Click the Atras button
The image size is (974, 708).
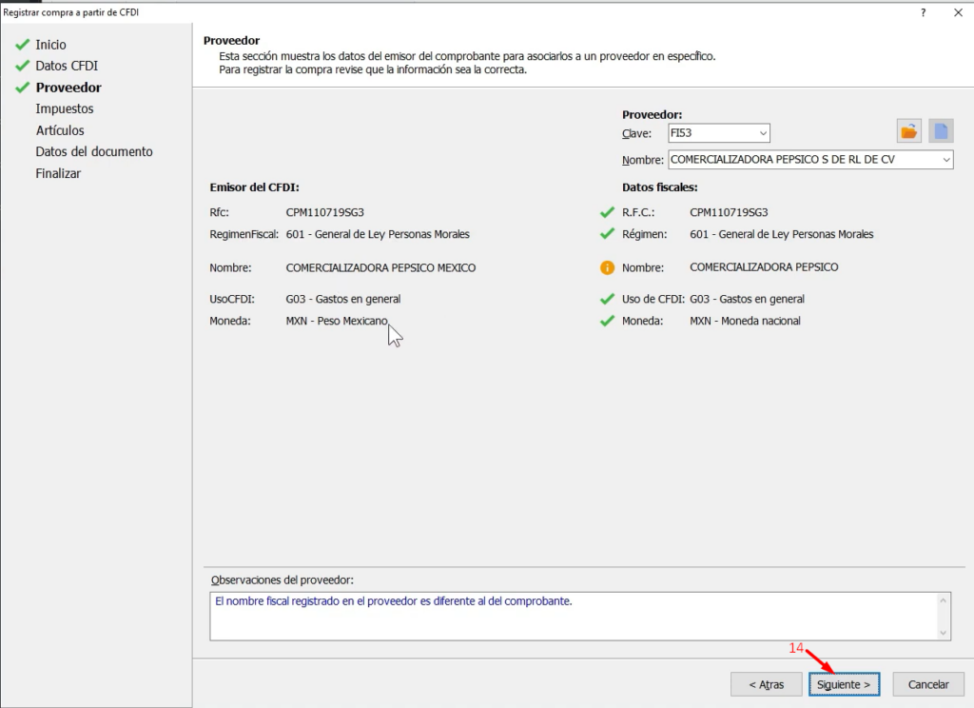tap(766, 684)
